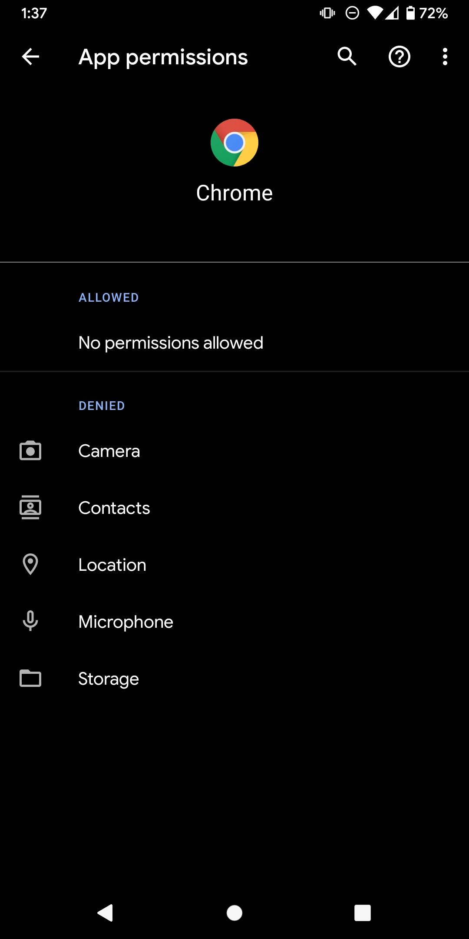Click the ALLOWED section header
Image resolution: width=469 pixels, height=939 pixels.
point(109,297)
